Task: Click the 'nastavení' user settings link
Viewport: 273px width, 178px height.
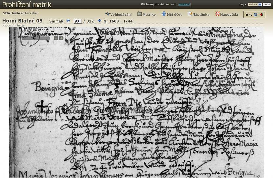Action: tap(184, 4)
